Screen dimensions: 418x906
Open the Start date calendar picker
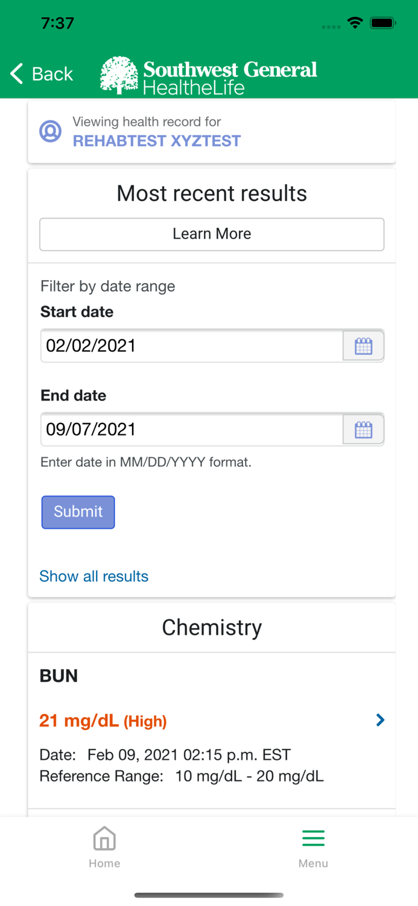pos(363,346)
